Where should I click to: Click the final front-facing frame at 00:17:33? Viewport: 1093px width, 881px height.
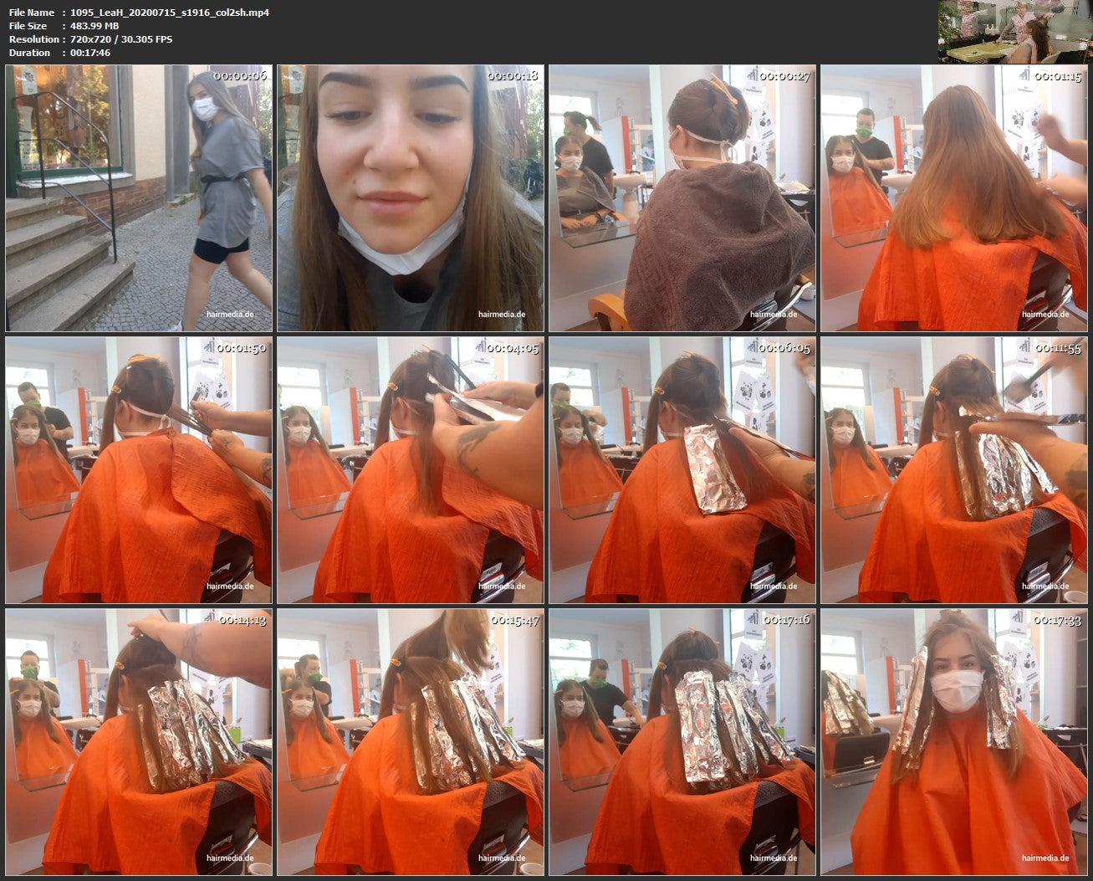[953, 742]
